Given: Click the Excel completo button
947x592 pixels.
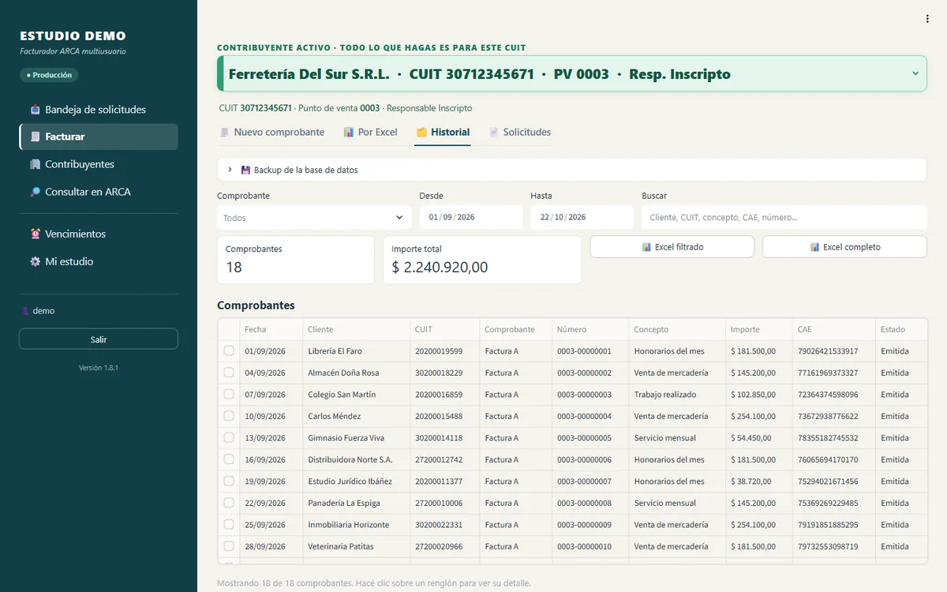Looking at the screenshot, I should 844,247.
